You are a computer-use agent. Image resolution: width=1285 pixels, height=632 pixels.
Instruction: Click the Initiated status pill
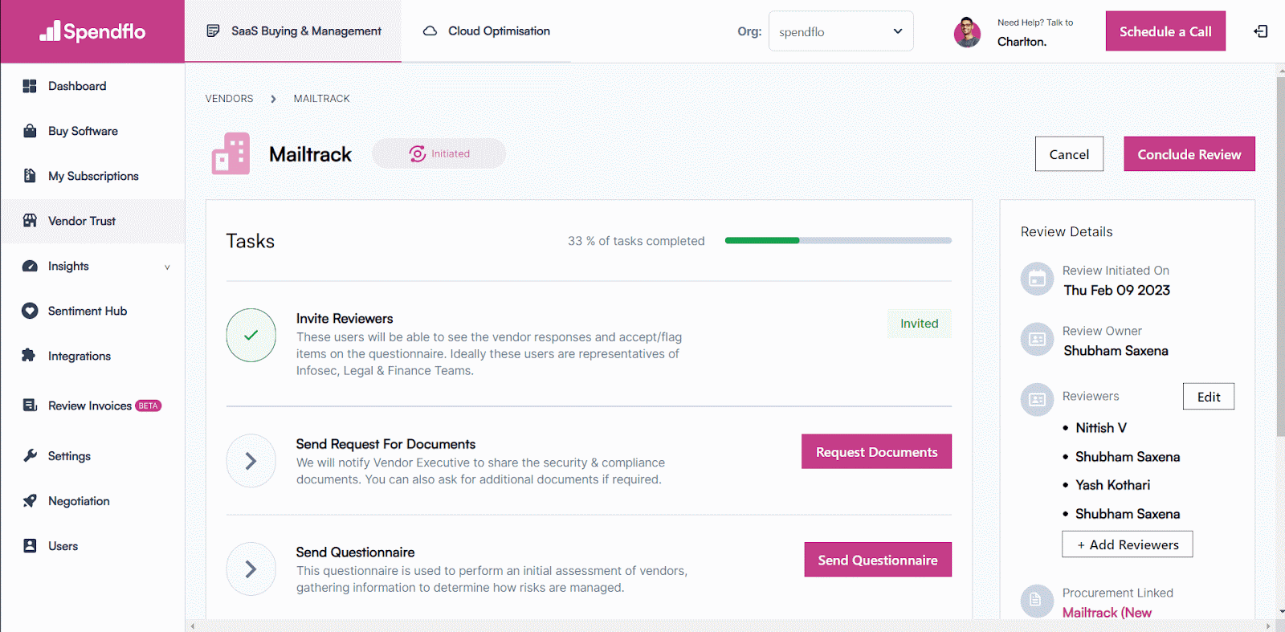tap(439, 153)
